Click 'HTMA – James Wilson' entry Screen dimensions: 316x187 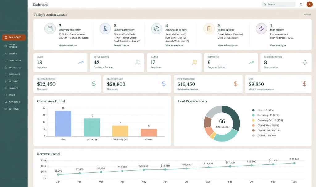(x=125, y=38)
